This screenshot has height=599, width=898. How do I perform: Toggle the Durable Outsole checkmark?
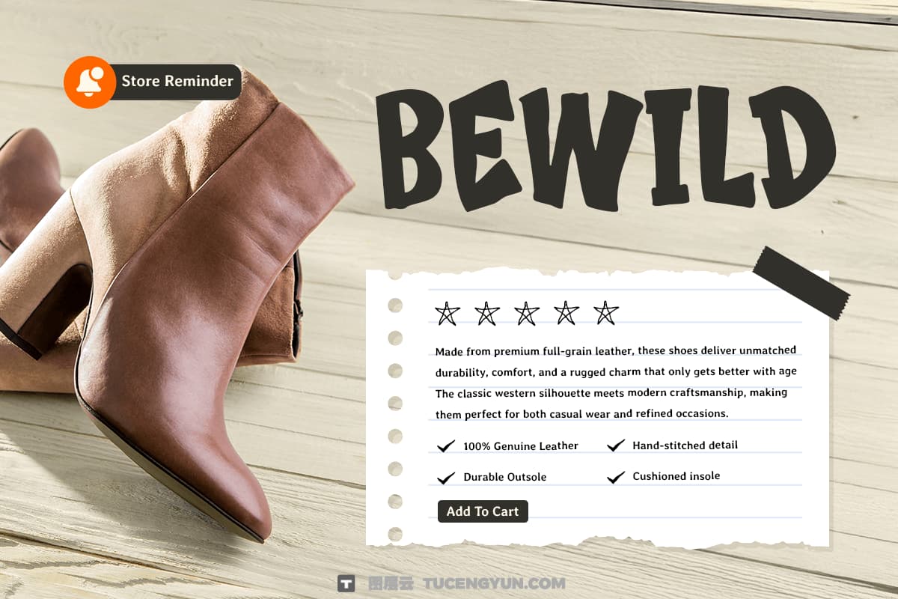click(x=446, y=478)
